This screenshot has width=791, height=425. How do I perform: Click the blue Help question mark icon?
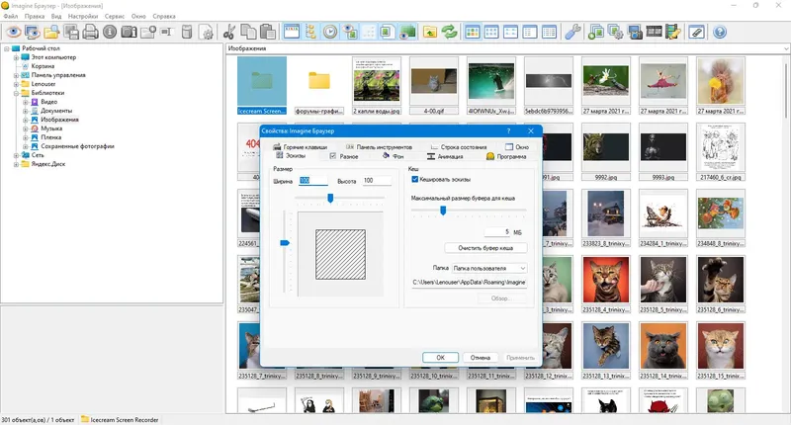(721, 32)
